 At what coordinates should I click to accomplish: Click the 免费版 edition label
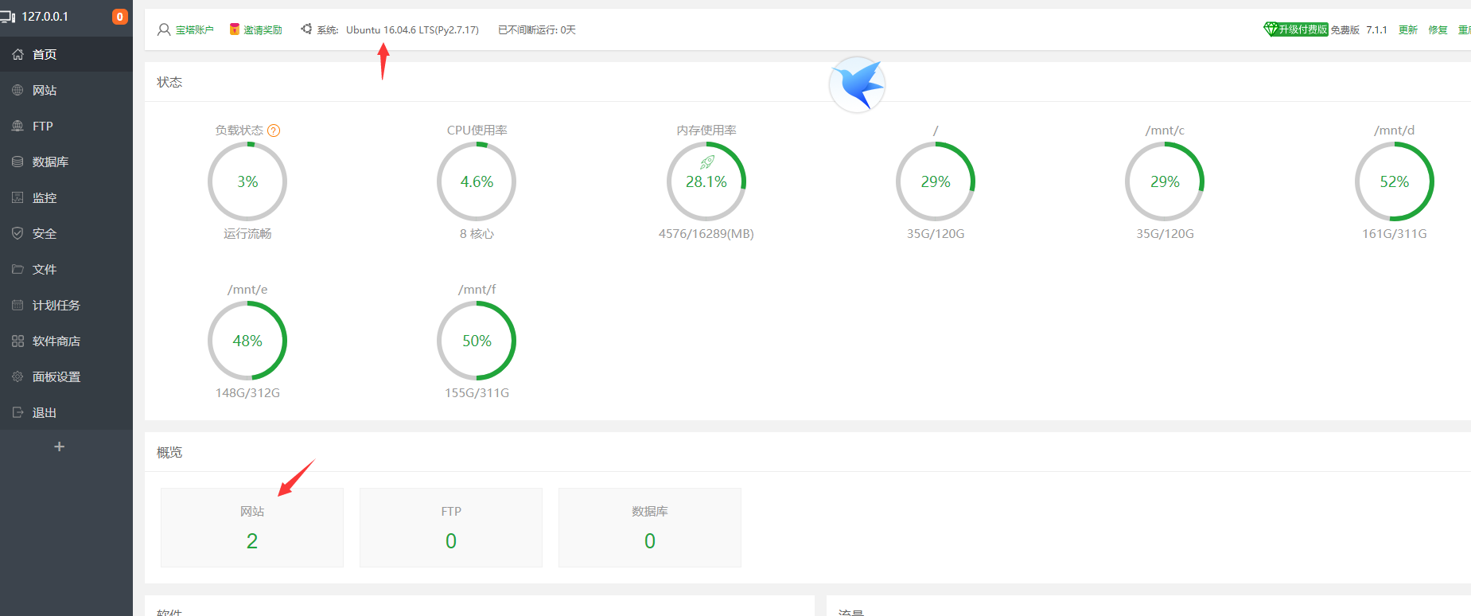(x=1345, y=30)
